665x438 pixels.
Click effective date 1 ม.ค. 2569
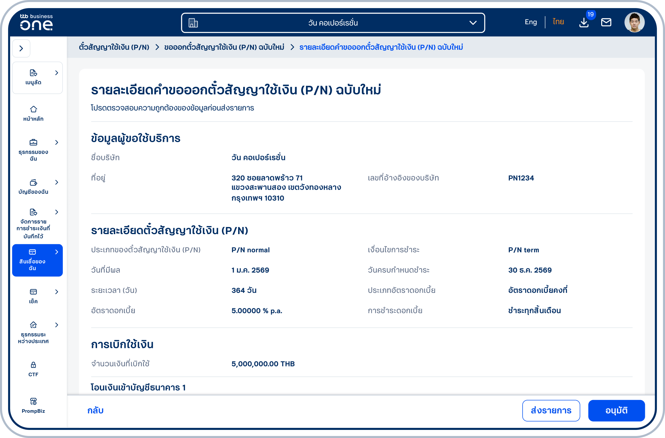pos(250,270)
